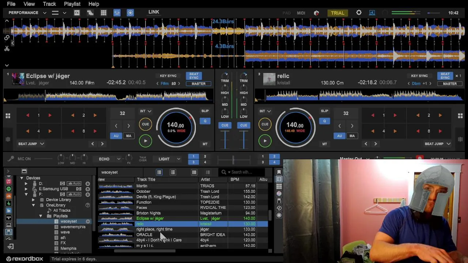Sort by BPM column header
Image resolution: width=468 pixels, height=263 pixels.
(242, 180)
